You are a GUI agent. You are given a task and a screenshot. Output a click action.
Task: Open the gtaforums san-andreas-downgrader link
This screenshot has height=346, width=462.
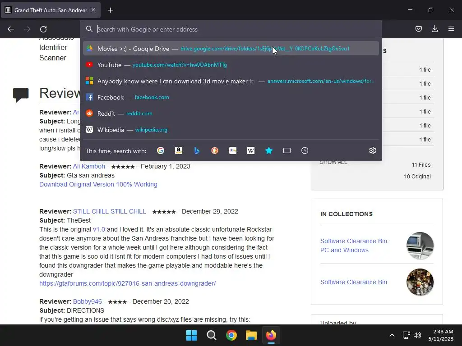(x=127, y=283)
